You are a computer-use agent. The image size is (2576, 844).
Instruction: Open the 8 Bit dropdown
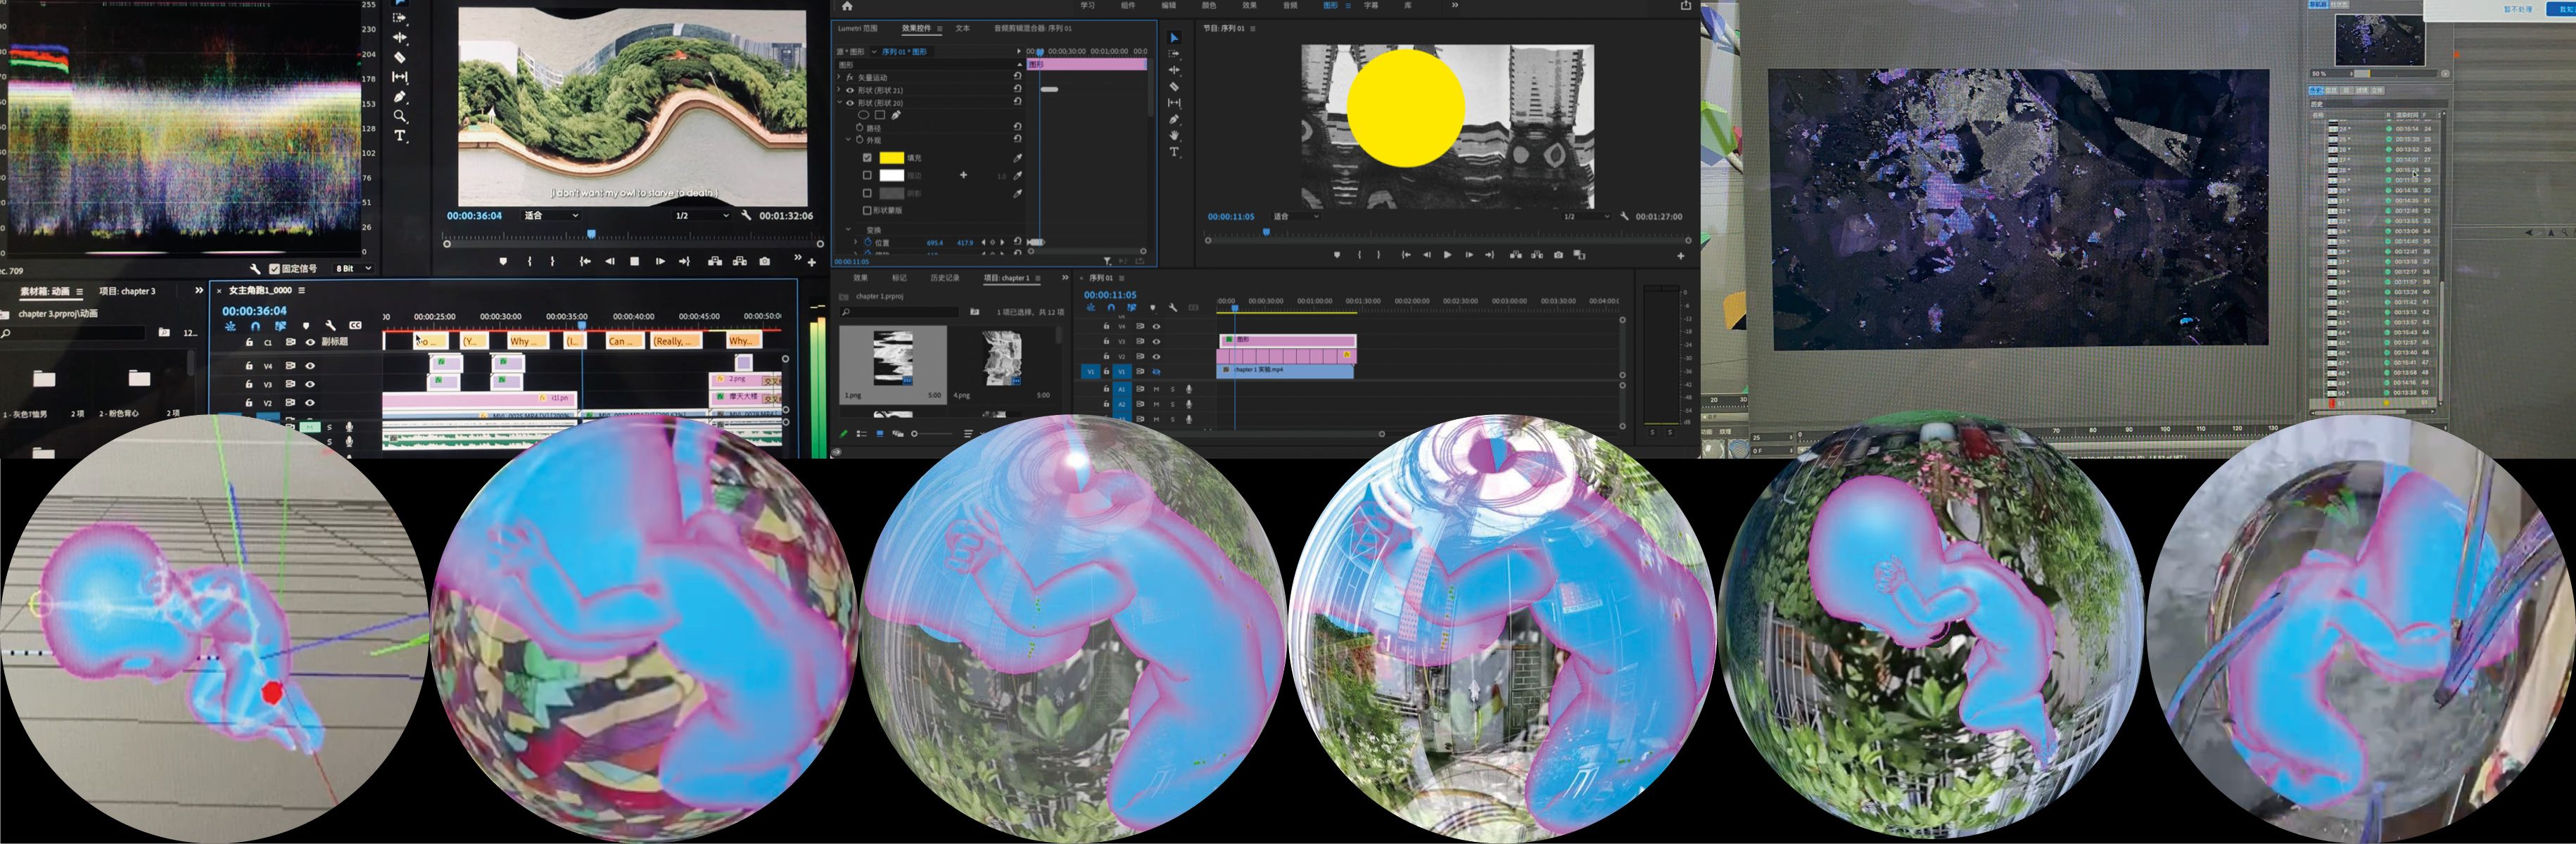(x=354, y=268)
